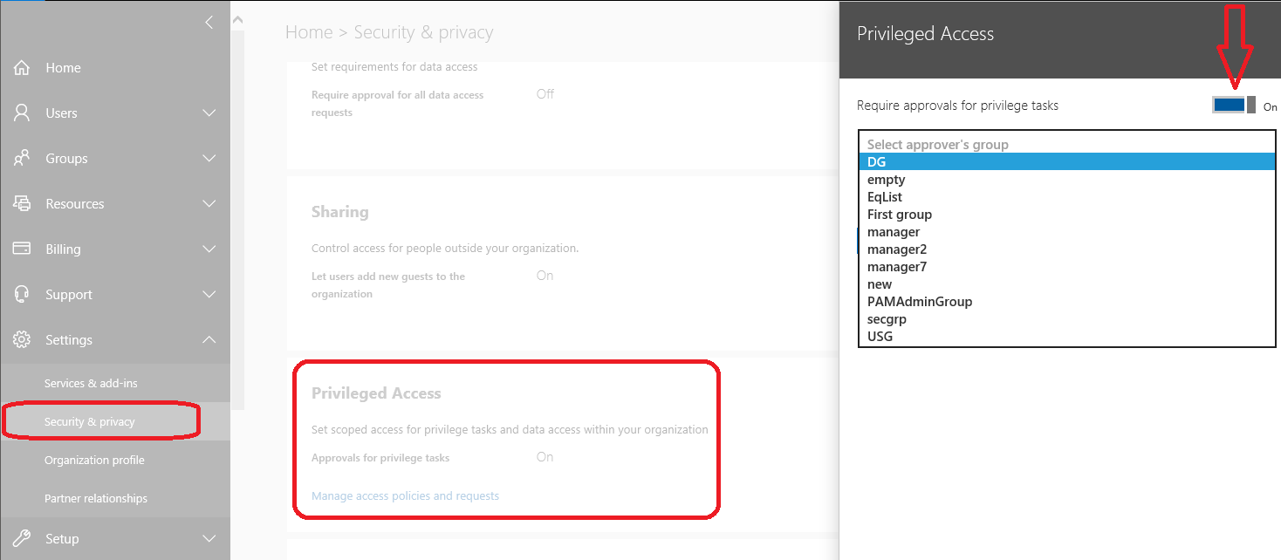Viewport: 1281px width, 560px height.
Task: Turn off approvals for privilege tasks
Action: (1233, 105)
